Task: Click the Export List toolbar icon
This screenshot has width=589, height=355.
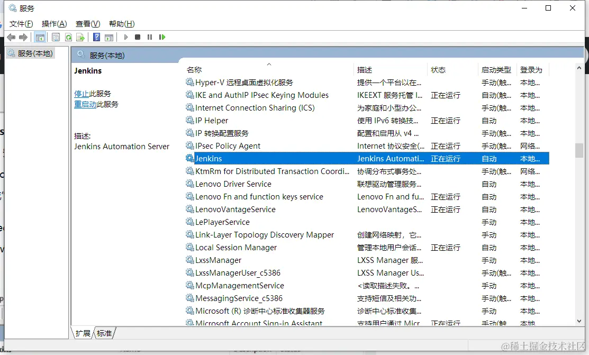Action: pyautogui.click(x=80, y=37)
